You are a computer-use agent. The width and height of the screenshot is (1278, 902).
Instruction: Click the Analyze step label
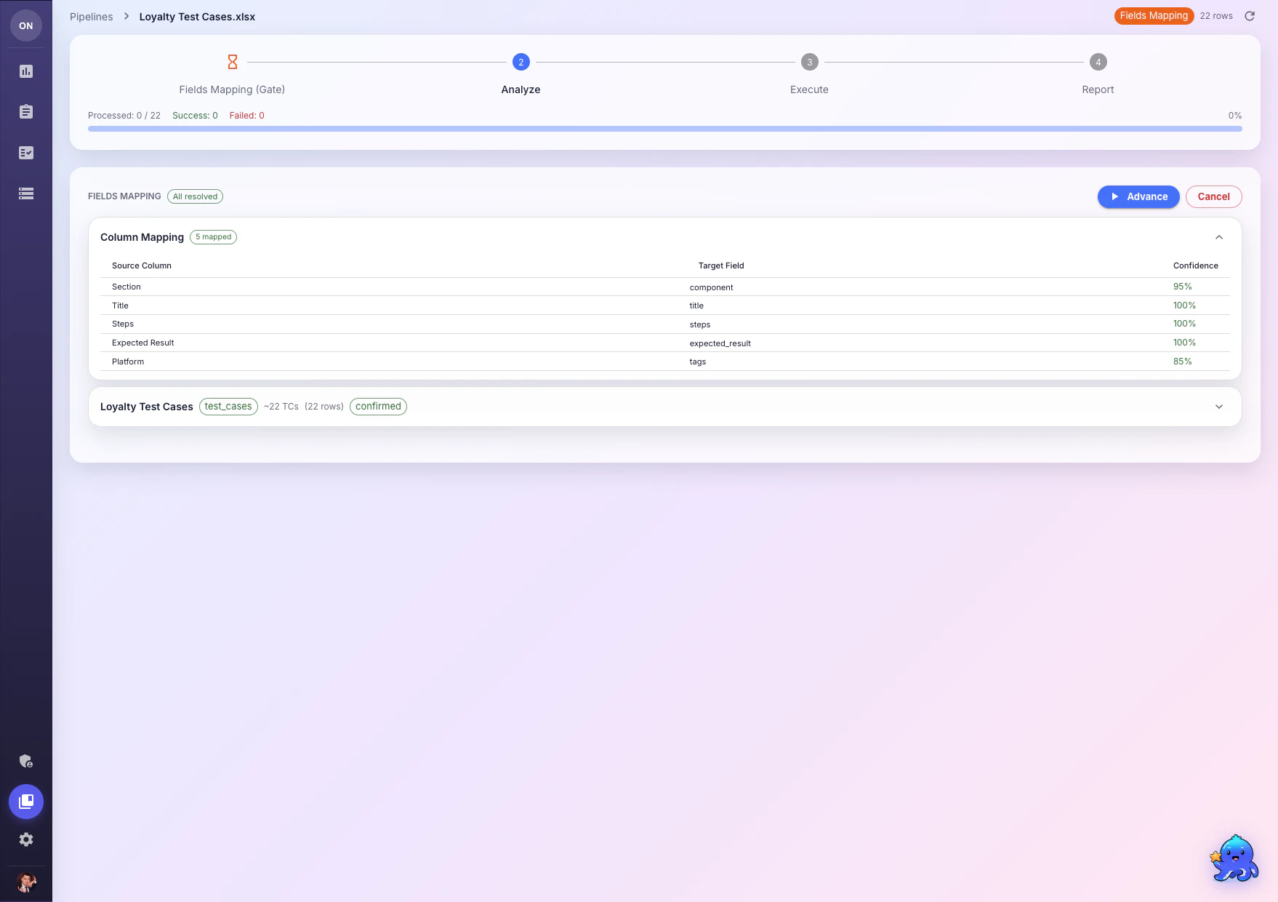tap(521, 89)
